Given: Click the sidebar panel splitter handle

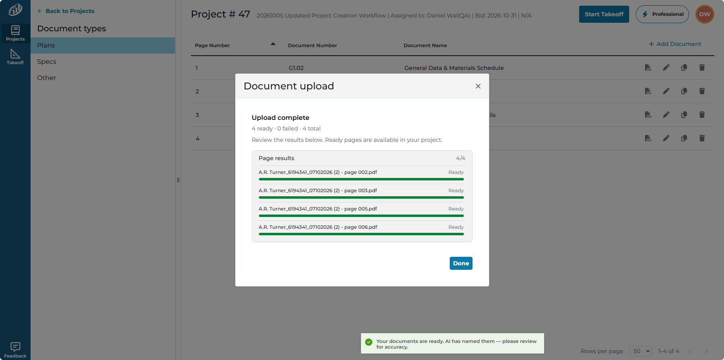Looking at the screenshot, I should pyautogui.click(x=178, y=180).
